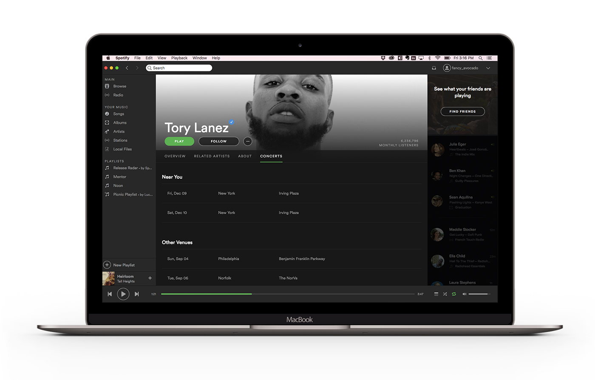Open the Apple menu

108,58
